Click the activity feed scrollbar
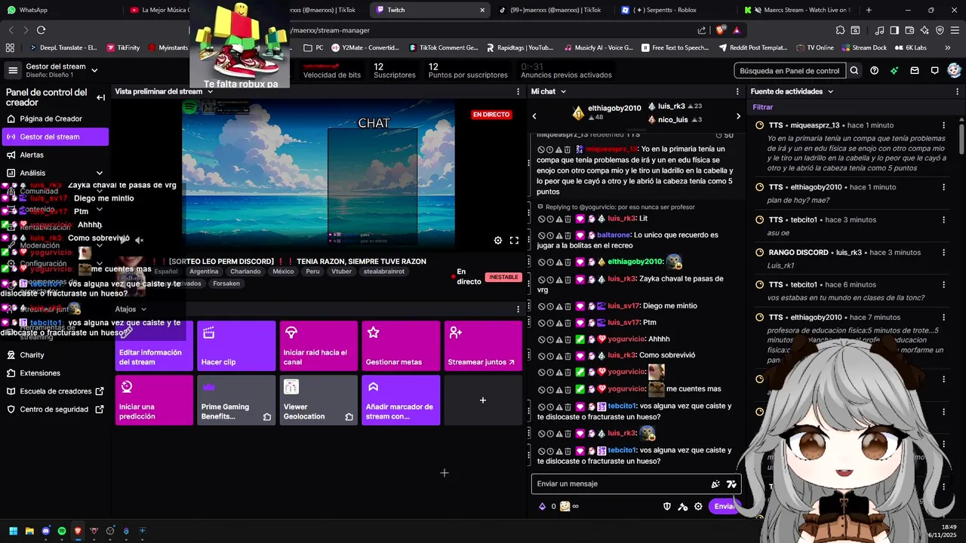 [961, 139]
